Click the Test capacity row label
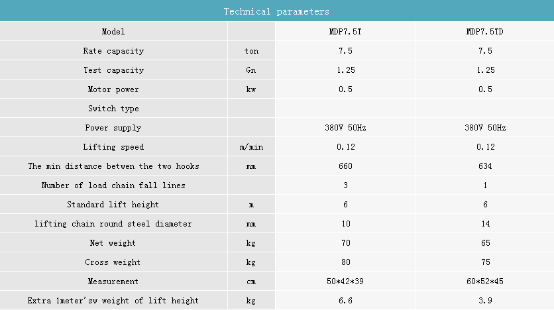 (x=113, y=70)
